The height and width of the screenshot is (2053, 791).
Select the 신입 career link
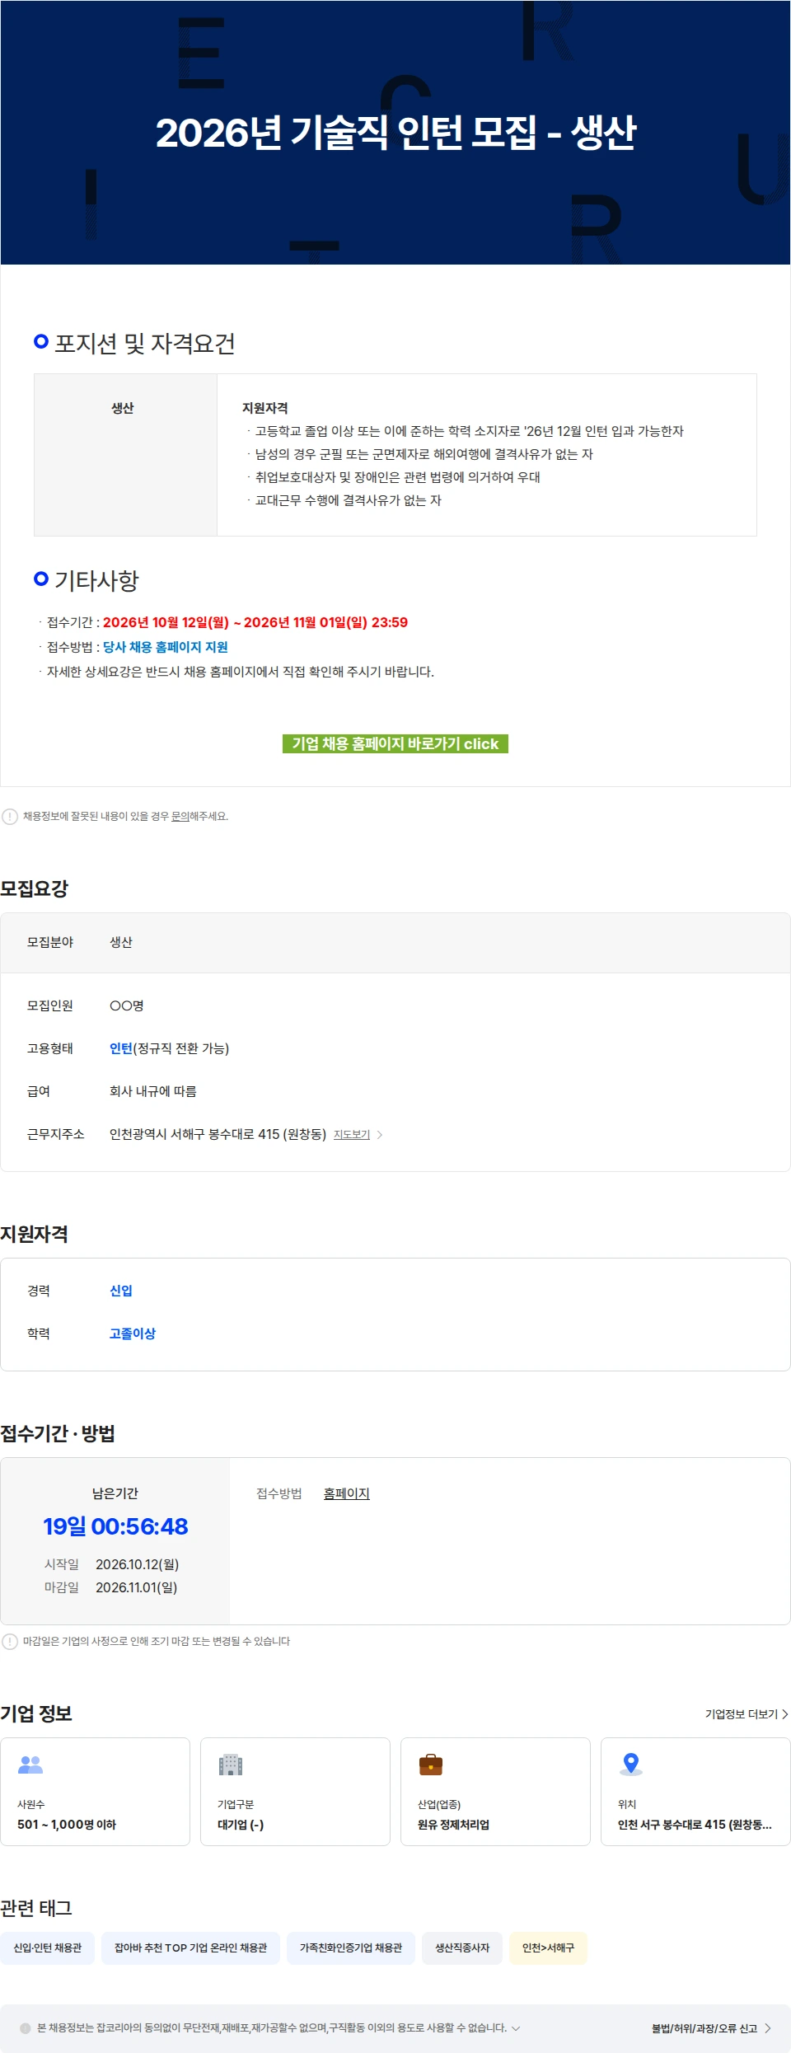121,1291
